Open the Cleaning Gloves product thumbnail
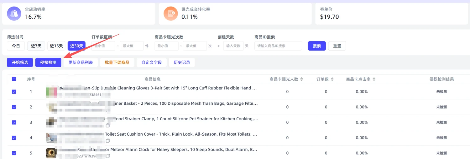This screenshot has height=159, width=470. click(51, 92)
